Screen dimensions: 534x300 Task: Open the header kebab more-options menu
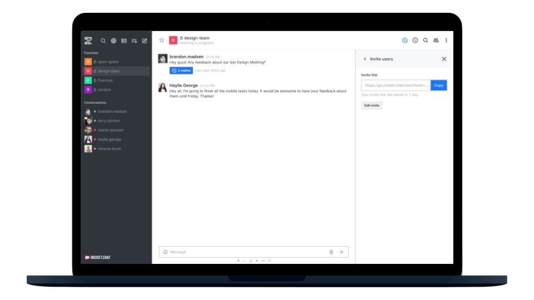446,40
